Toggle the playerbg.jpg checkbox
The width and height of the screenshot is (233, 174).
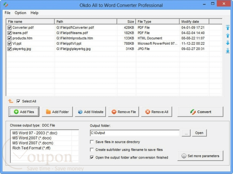pyautogui.click(x=10, y=49)
